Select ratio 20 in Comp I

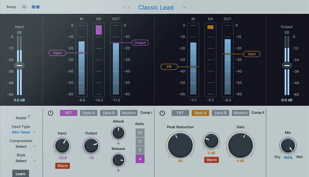140,133
